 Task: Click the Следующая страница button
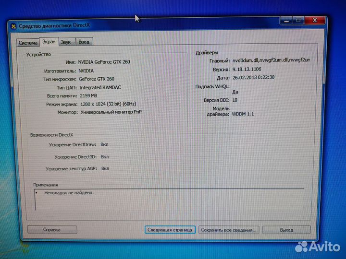coord(170,230)
